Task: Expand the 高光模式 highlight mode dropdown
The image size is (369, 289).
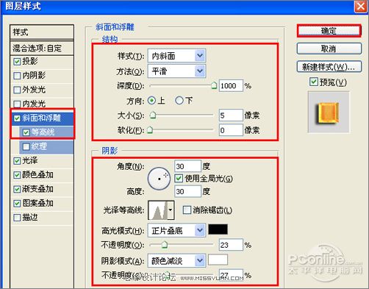Action: tap(176, 230)
